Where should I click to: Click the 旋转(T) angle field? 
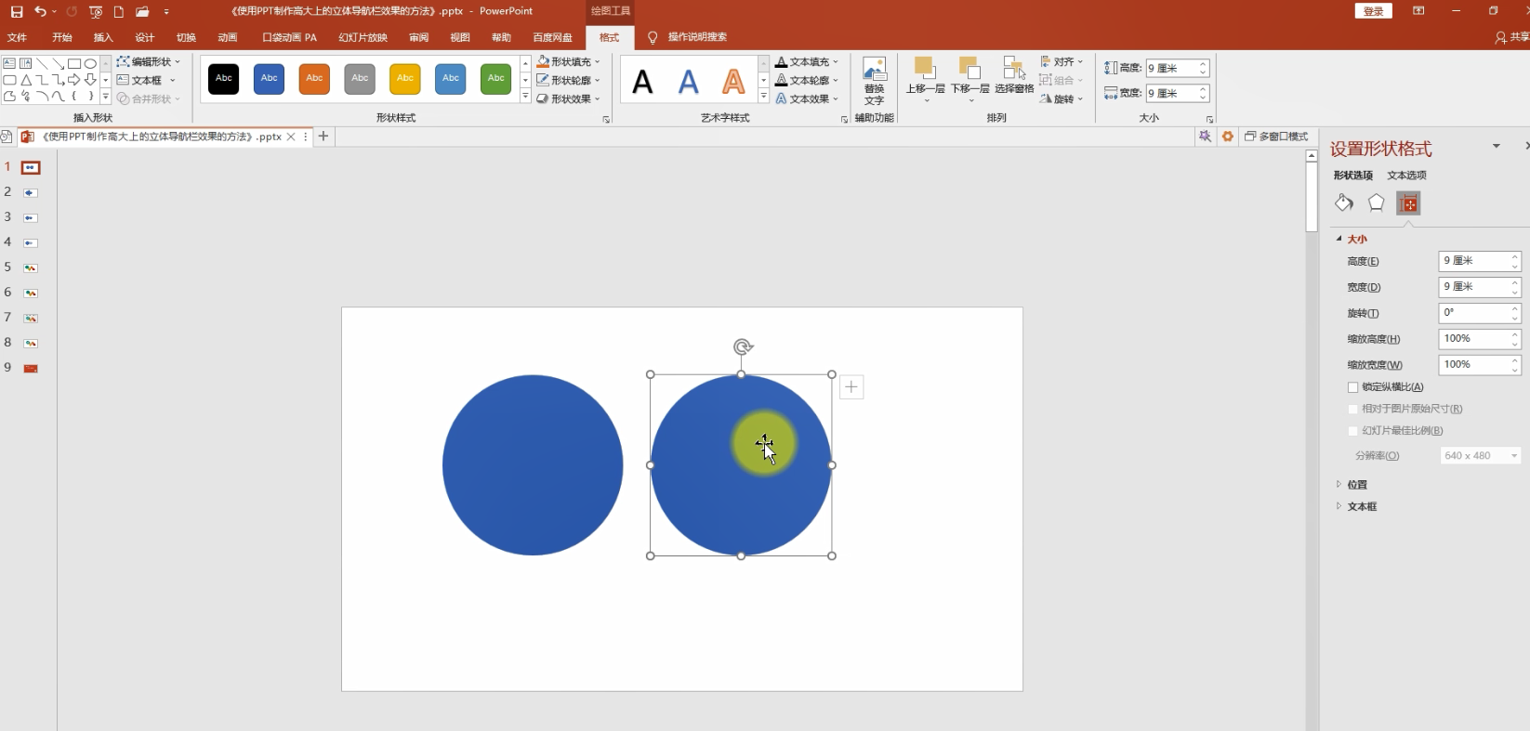coord(1479,313)
